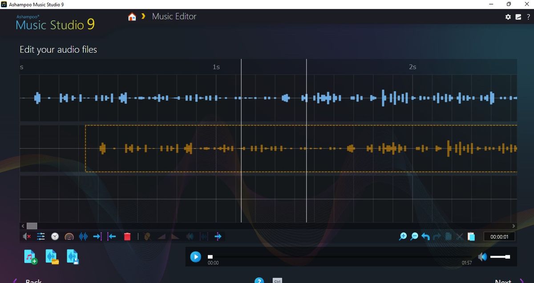Apply a fade-in to the audio

tap(161, 236)
